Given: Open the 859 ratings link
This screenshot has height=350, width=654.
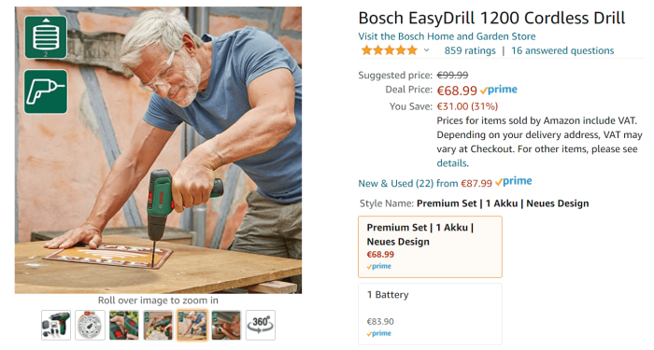Looking at the screenshot, I should [470, 50].
